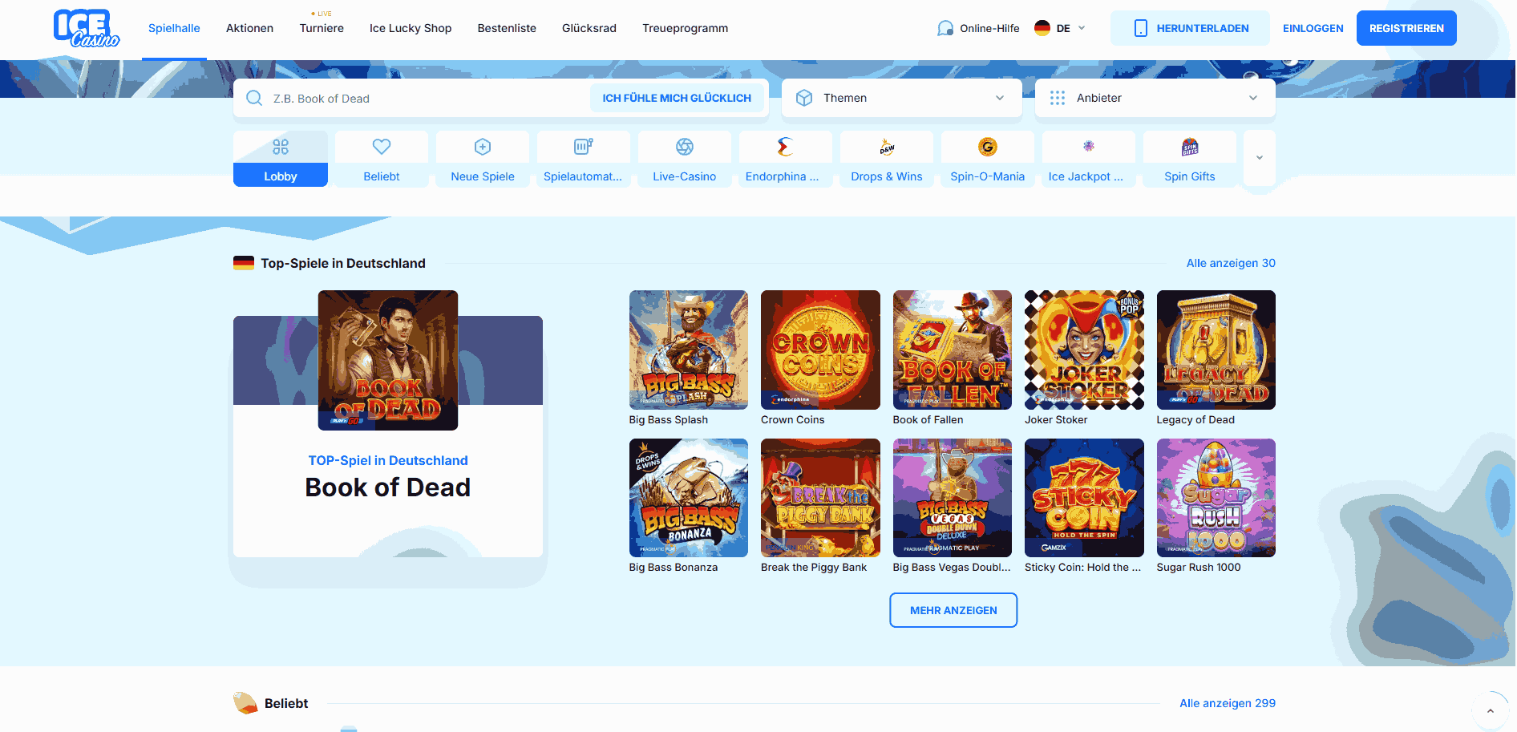Click the Herunterladen button
Viewport: 1517px width, 732px height.
pyautogui.click(x=1190, y=28)
